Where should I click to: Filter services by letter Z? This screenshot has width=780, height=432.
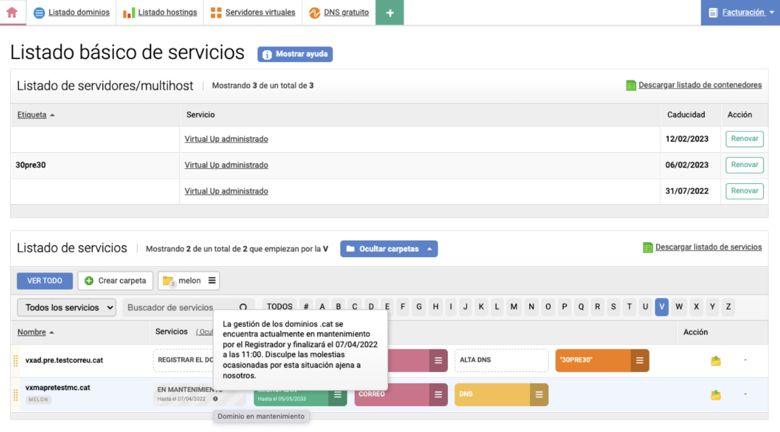[729, 307]
